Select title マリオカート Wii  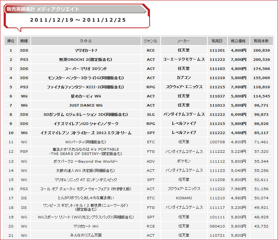pos(86,226)
